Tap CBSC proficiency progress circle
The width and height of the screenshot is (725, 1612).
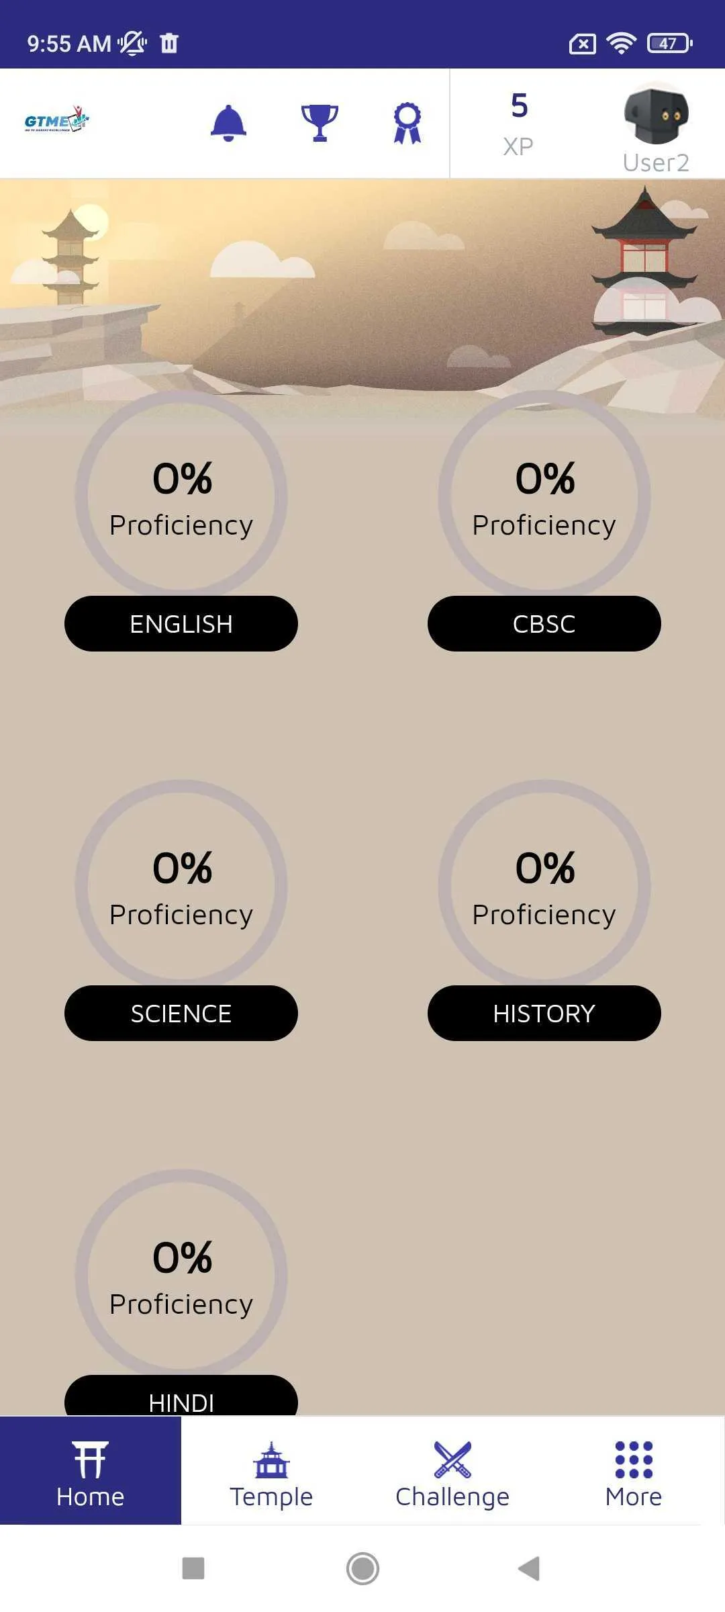pyautogui.click(x=544, y=497)
